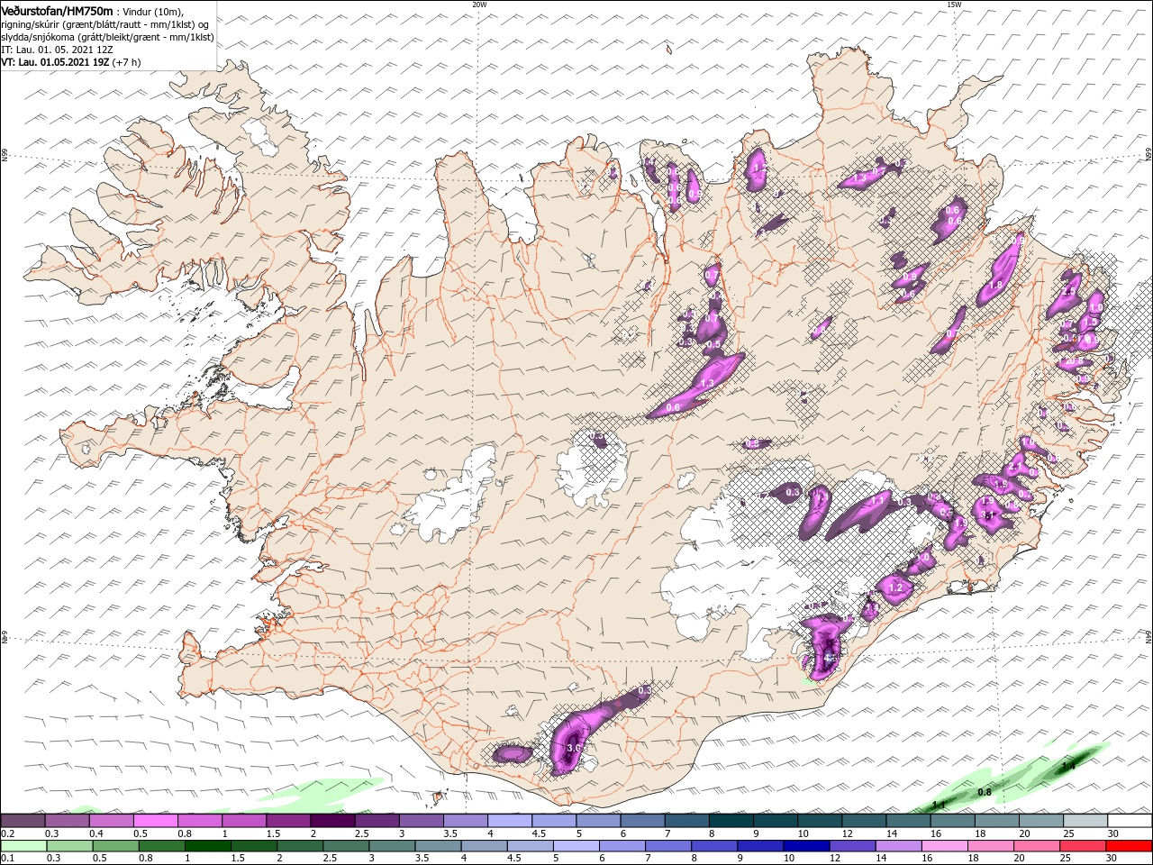Screen dimensions: 1153x865
Task: Click the '3.0' snowfall value in the south
Action: (573, 747)
